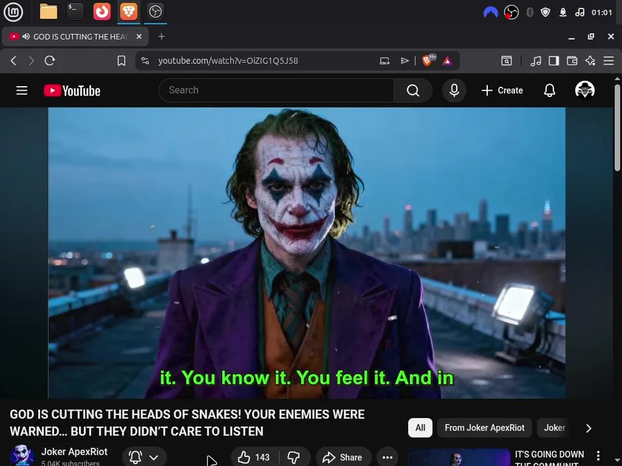This screenshot has width=622, height=466.
Task: Reload the YouTube page
Action: 50,61
